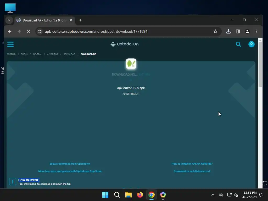Go to DOWNLOAD breadcrumb
The image size is (268, 201).
tap(69, 54)
